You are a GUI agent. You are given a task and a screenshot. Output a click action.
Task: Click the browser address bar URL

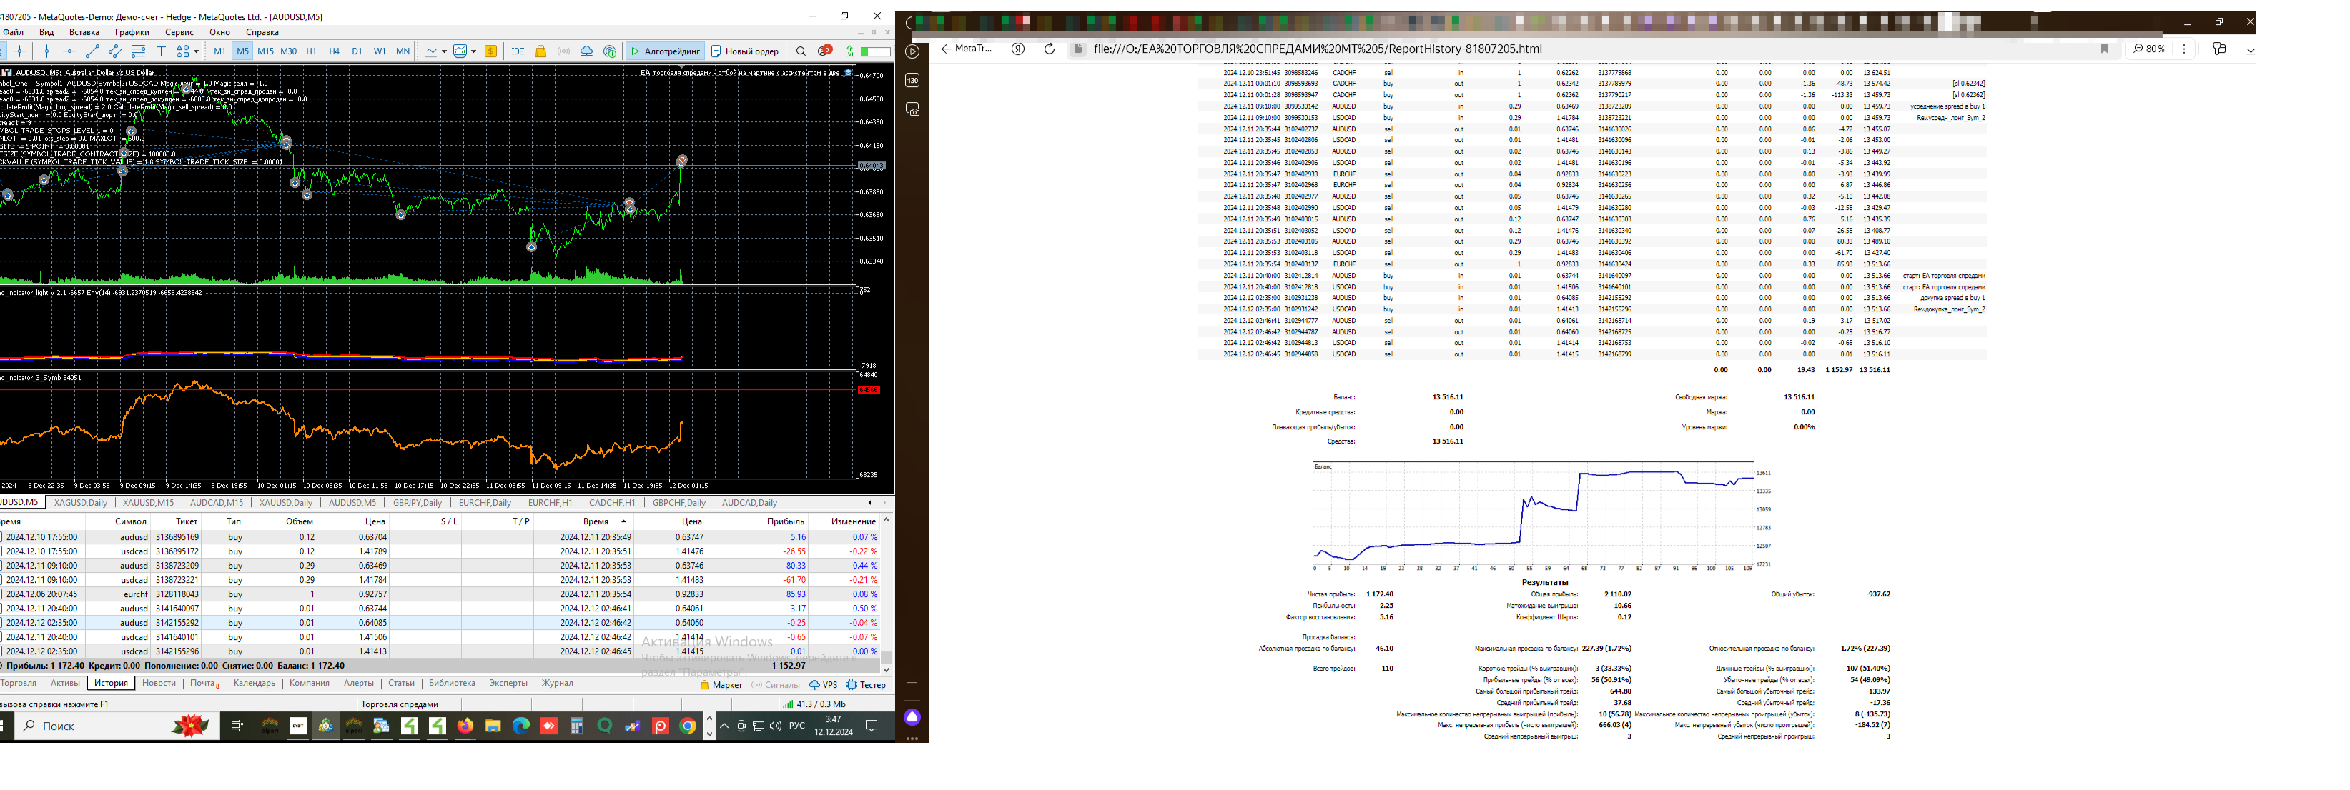(x=1318, y=49)
